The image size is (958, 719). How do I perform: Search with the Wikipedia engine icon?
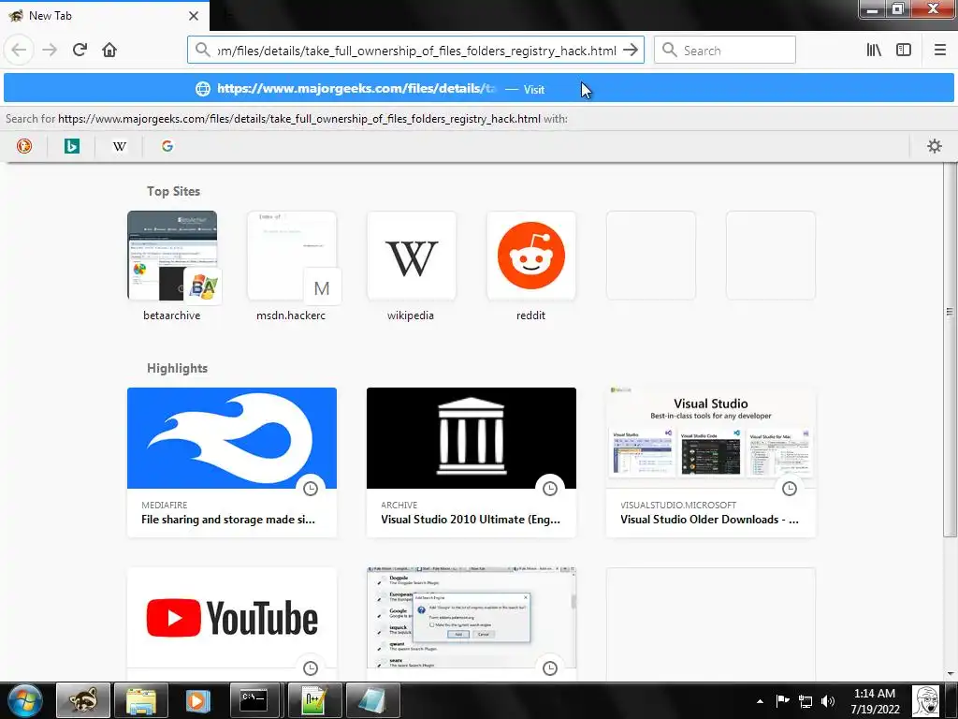120,146
